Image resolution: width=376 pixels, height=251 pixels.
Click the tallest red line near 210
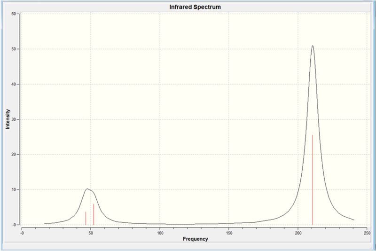tap(313, 180)
